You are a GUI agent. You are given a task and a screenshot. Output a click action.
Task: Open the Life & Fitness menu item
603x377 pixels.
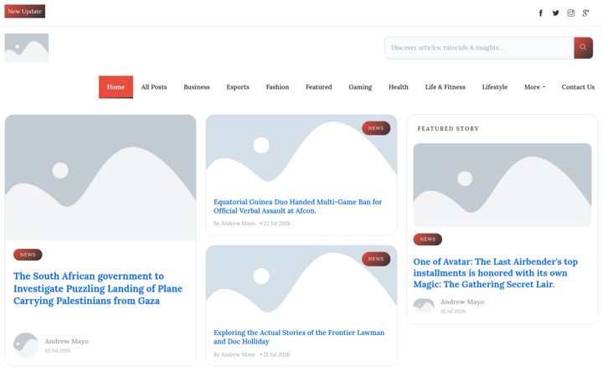pyautogui.click(x=445, y=87)
